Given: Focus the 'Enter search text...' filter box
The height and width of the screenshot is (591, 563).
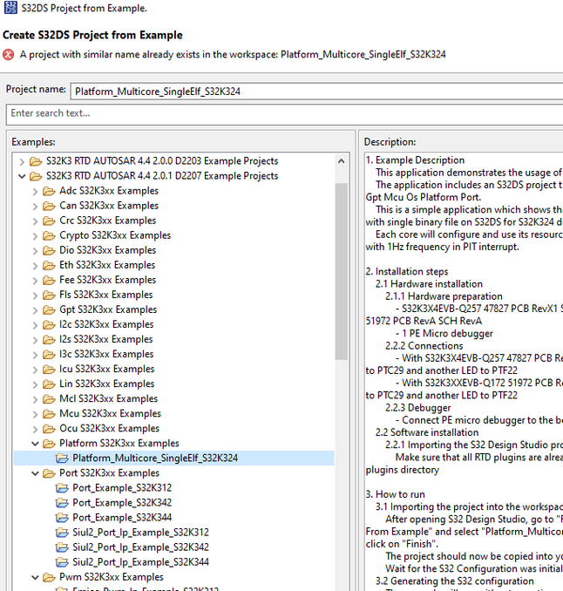Looking at the screenshot, I should [284, 114].
